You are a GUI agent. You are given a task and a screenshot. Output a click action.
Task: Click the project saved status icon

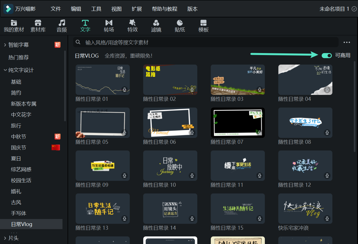(x=354, y=9)
